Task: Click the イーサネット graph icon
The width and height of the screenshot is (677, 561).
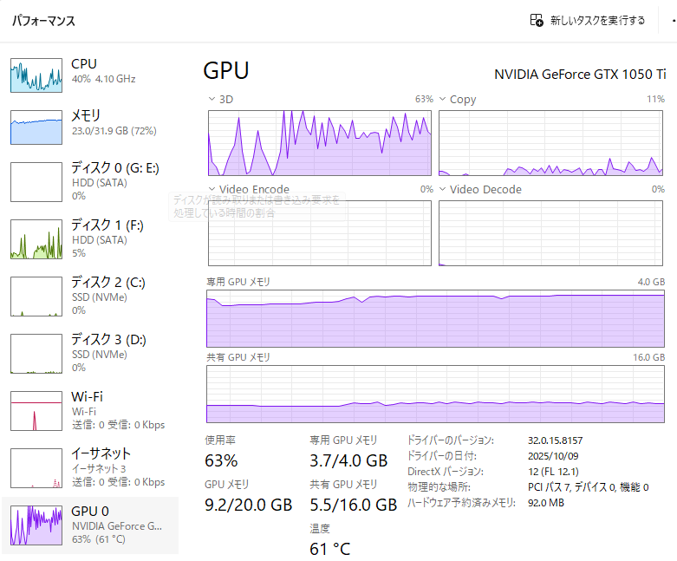Action: coord(36,468)
